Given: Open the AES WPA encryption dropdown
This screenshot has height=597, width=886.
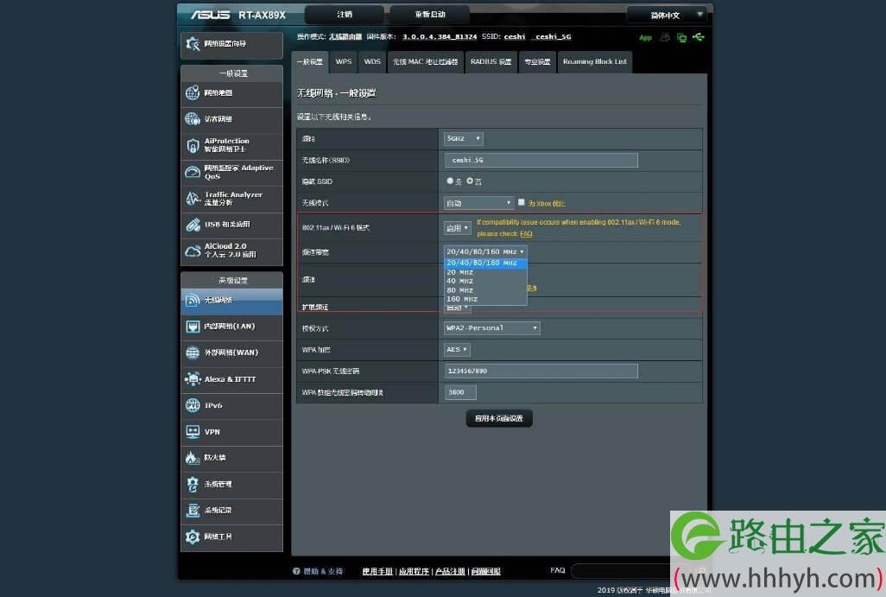Looking at the screenshot, I should pyautogui.click(x=457, y=349).
